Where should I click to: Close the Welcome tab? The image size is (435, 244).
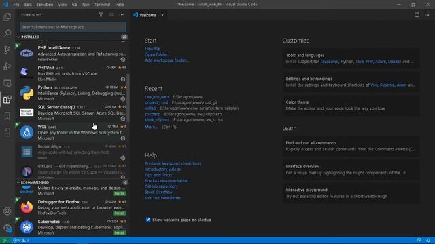pyautogui.click(x=162, y=15)
